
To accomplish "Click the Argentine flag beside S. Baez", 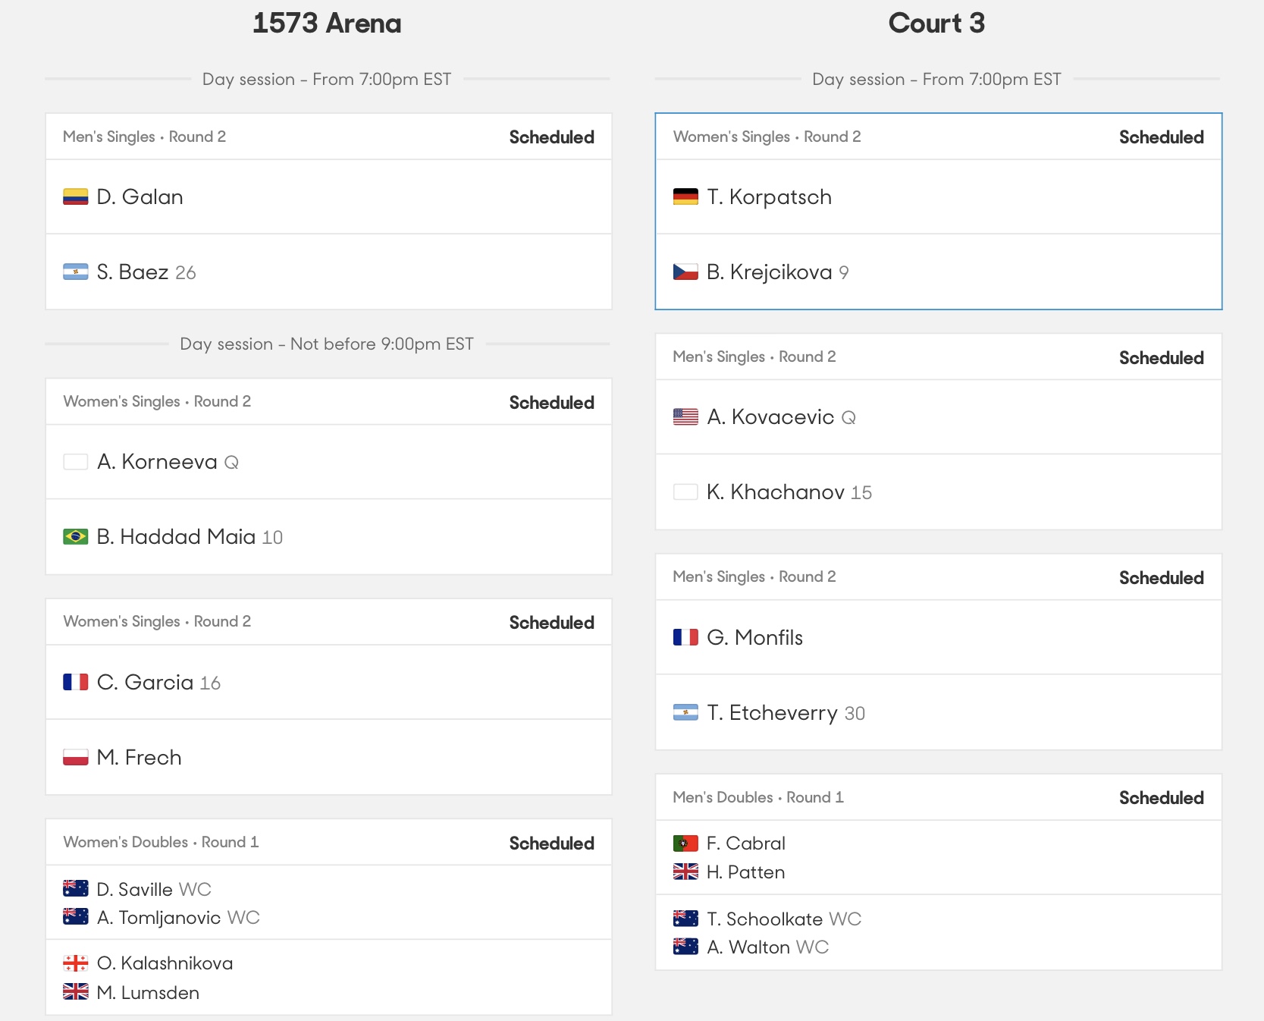I will [x=75, y=272].
